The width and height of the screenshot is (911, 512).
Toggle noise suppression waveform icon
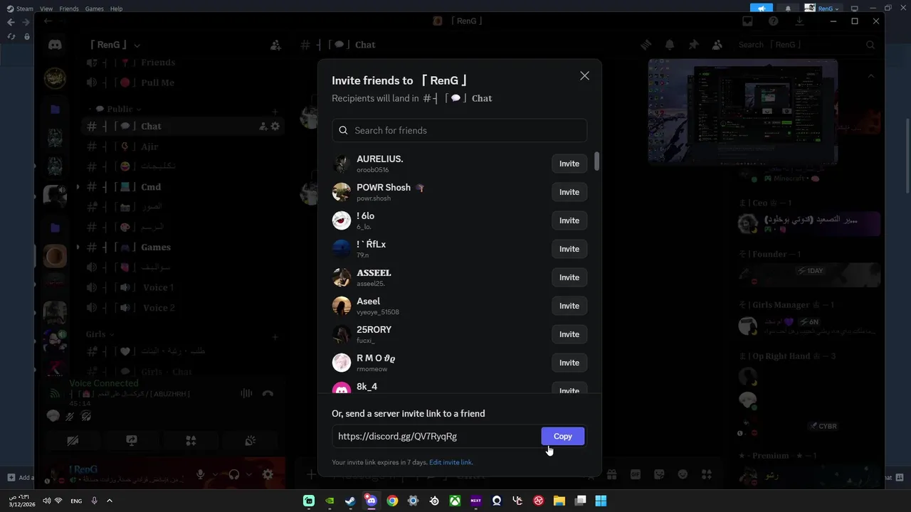(246, 393)
